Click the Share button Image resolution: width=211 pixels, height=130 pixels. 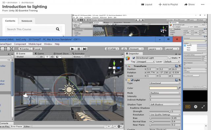[189, 4]
